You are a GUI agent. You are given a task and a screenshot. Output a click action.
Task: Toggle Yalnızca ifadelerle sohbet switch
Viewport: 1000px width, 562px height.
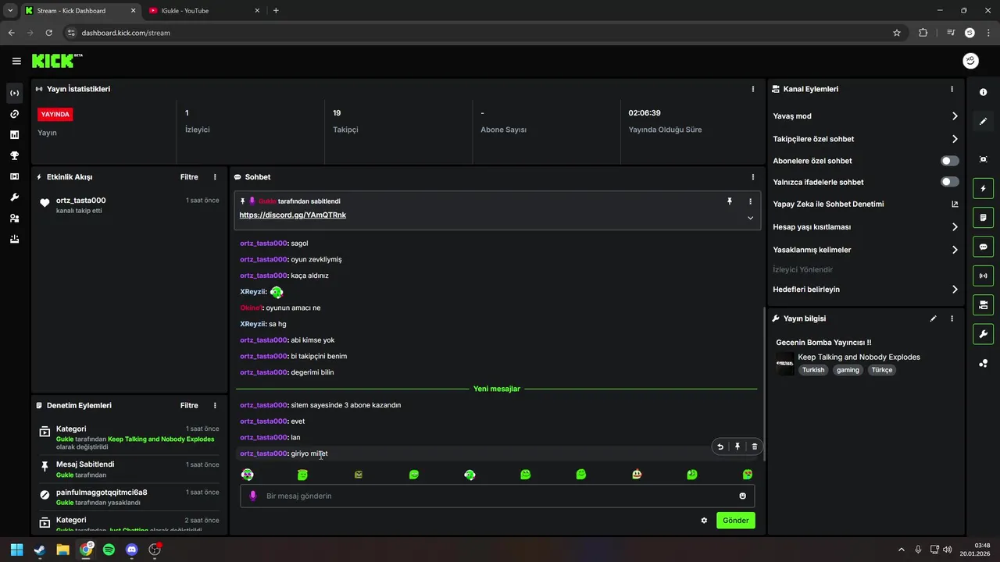click(x=949, y=182)
